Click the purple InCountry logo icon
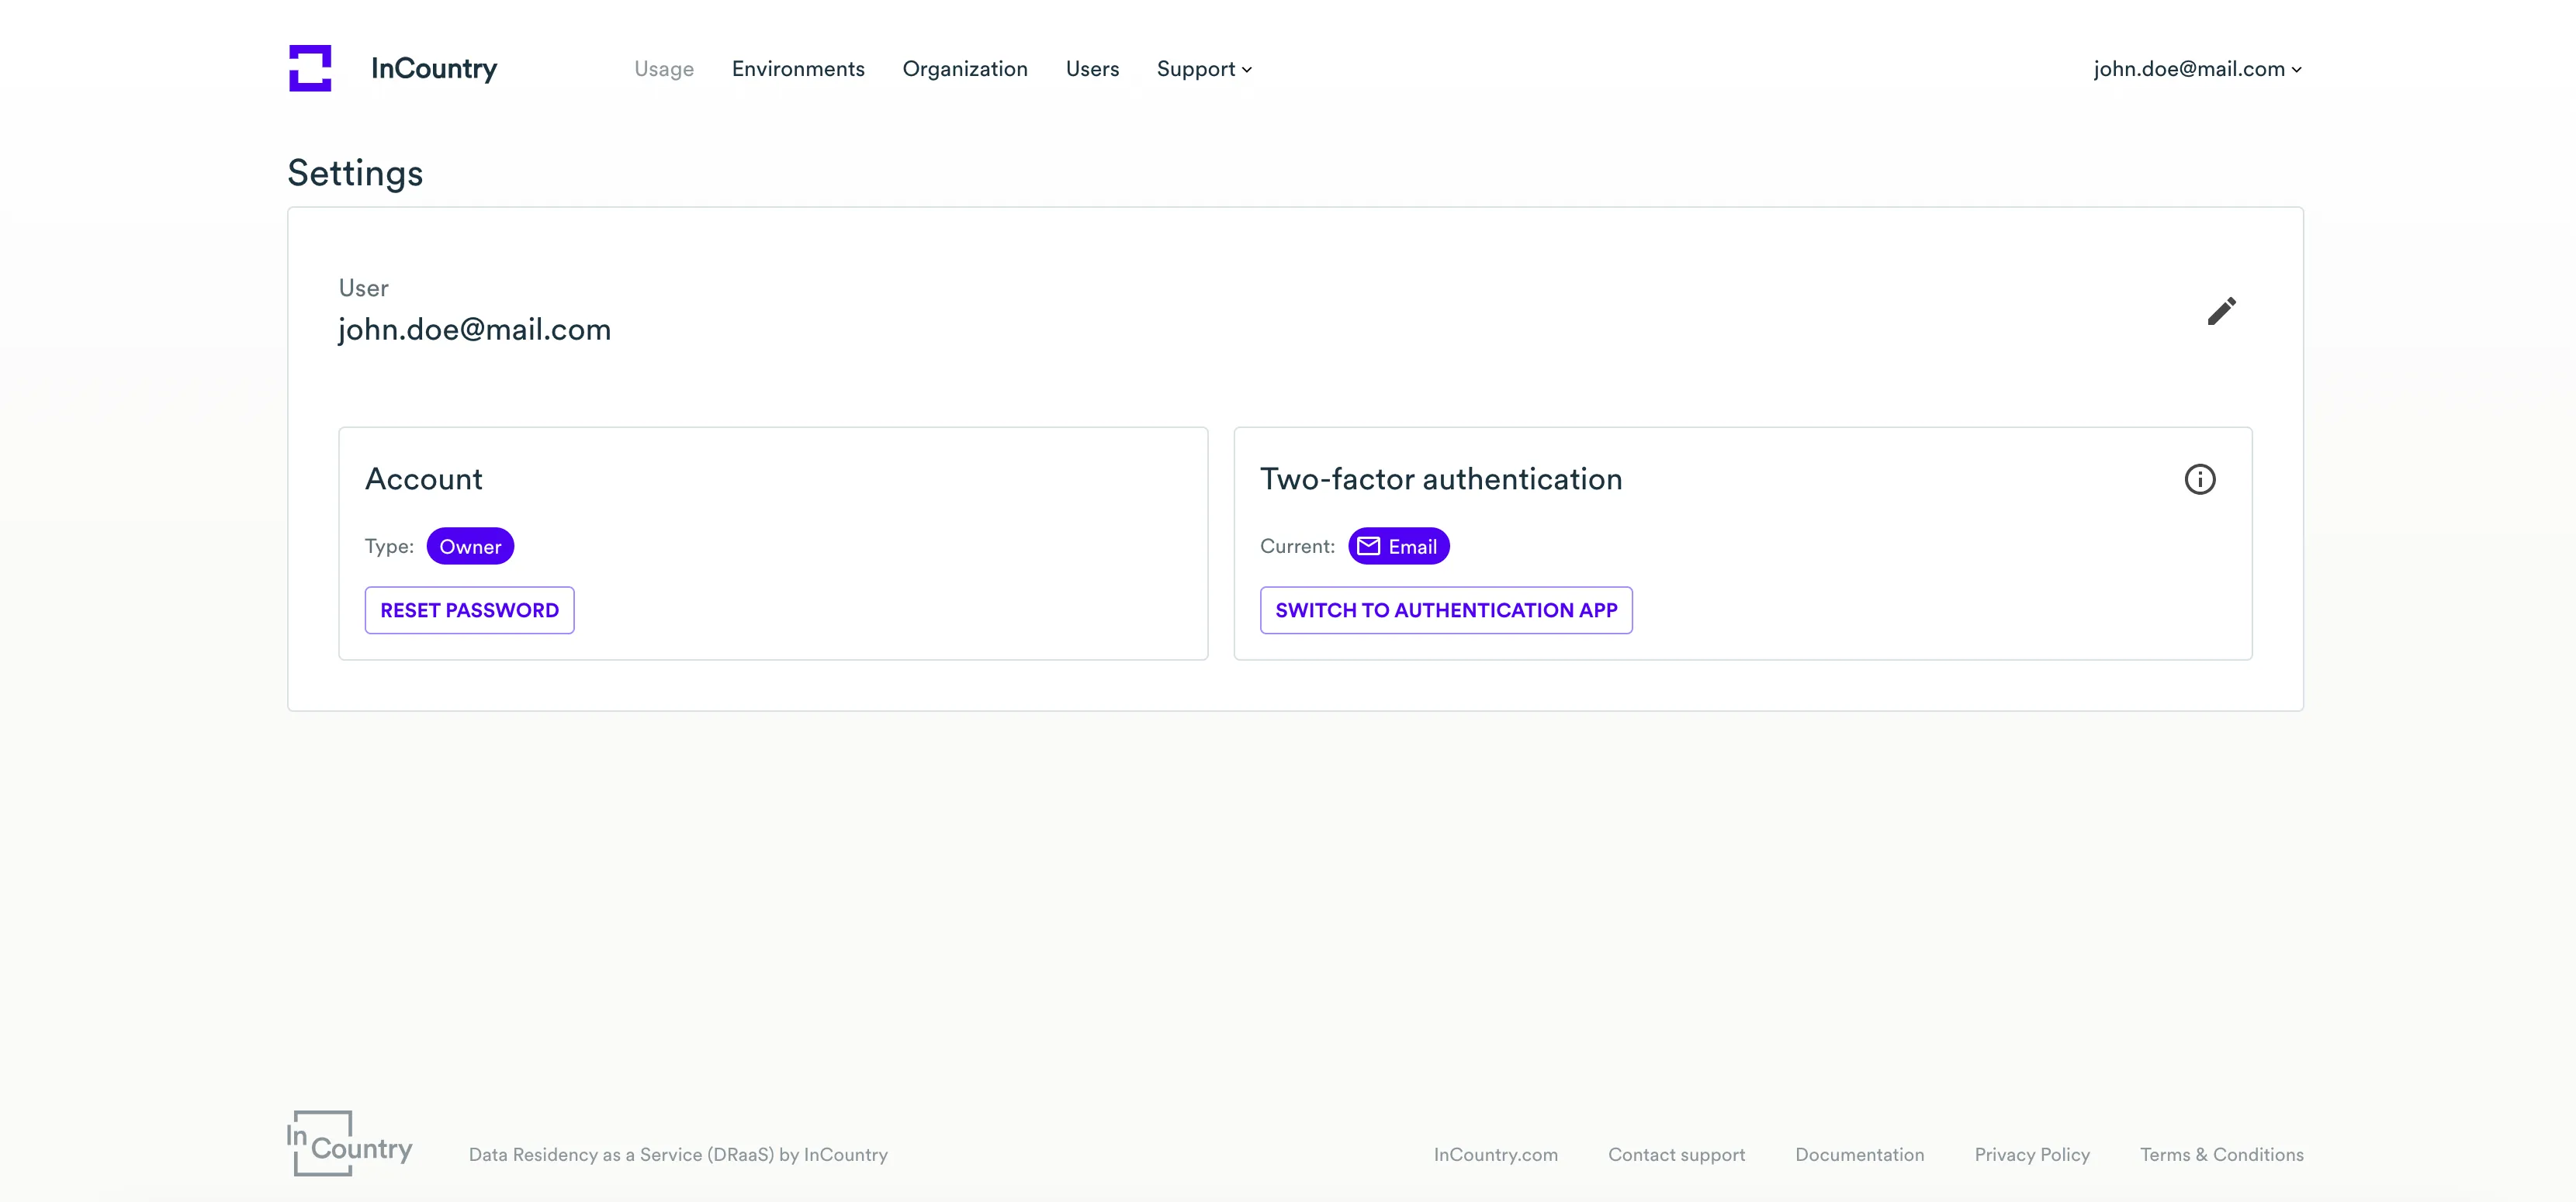The width and height of the screenshot is (2576, 1202). pyautogui.click(x=310, y=68)
